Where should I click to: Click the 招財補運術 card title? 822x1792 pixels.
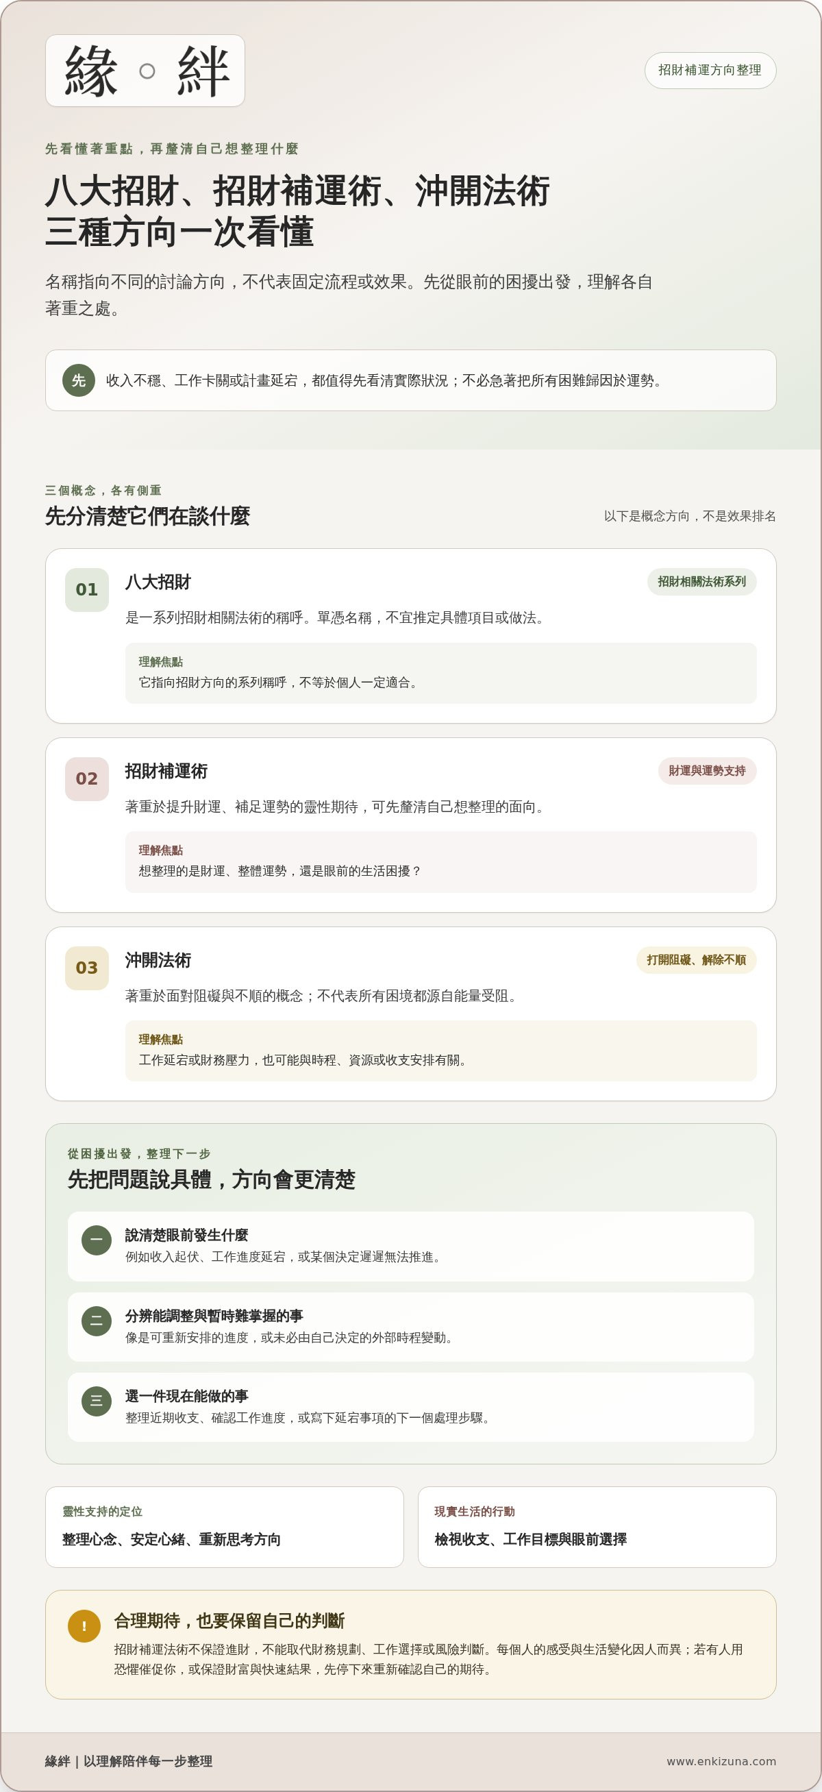coord(166,772)
